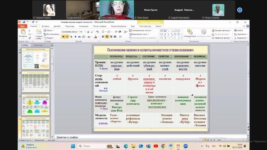Switch to the Переходы ribbon tab
Screen dimensions: 267x150
(x=70, y=26)
